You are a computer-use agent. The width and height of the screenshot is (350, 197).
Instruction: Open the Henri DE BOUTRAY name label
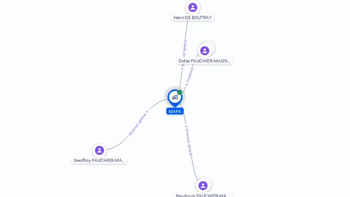tap(193, 18)
